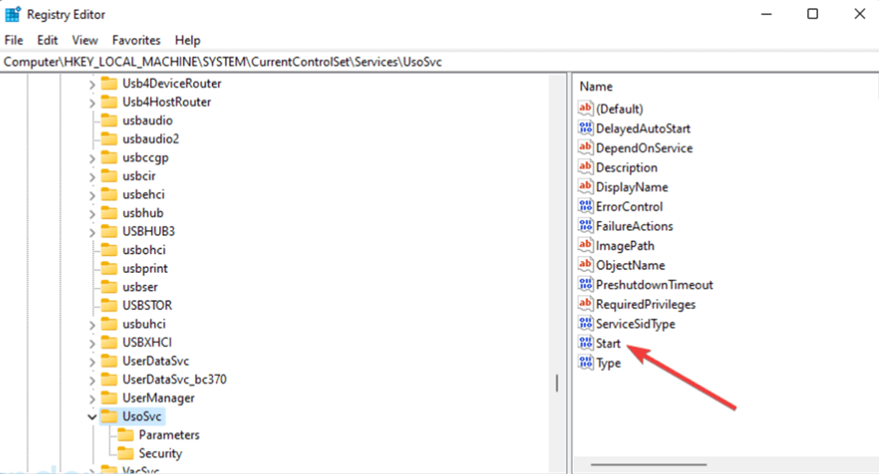This screenshot has height=474, width=879.
Task: Expand the usbehci key
Action: point(92,195)
